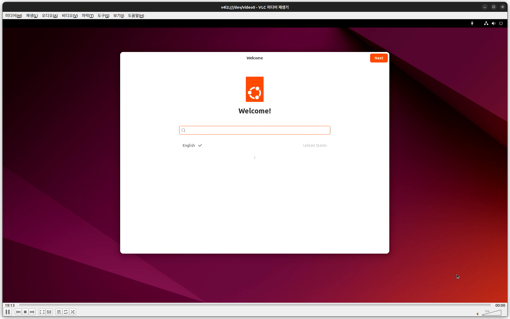This screenshot has height=319, width=510.
Task: Open the 미디어(M) menu
Action: (x=14, y=15)
